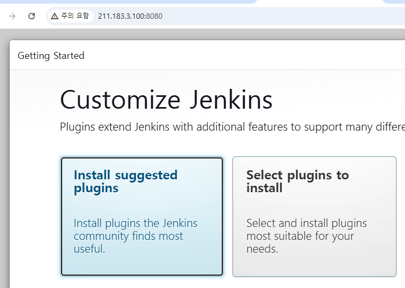This screenshot has height=288, width=405.
Task: Click the Getting Started header text
Action: pos(51,56)
